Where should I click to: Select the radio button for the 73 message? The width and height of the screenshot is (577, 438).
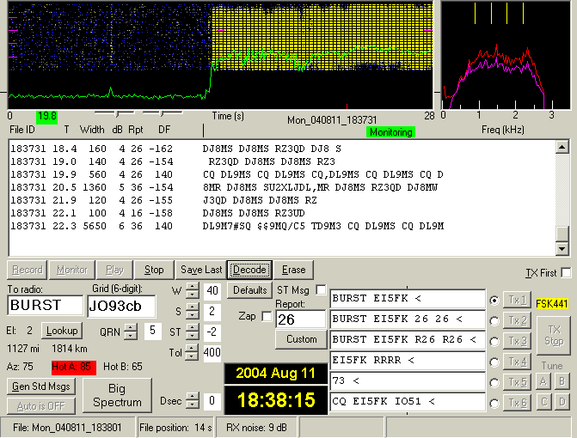pos(494,381)
